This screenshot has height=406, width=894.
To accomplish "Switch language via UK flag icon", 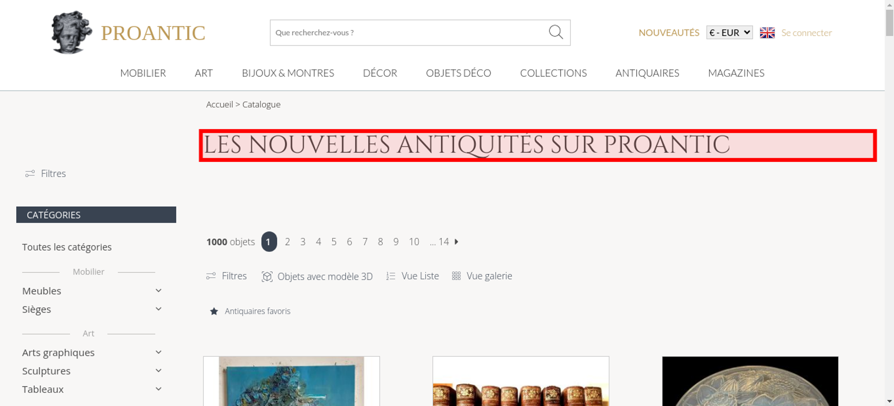I will coord(767,33).
